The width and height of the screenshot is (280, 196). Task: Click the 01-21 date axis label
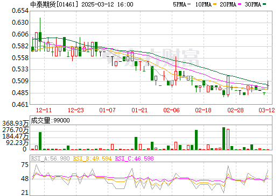click(x=139, y=110)
